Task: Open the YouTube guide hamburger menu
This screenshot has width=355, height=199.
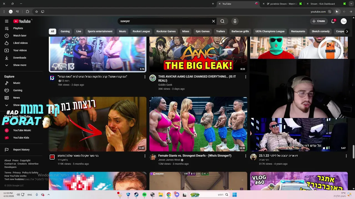Action: tap(7, 21)
